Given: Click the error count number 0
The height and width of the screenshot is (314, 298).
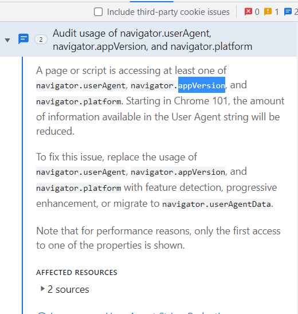Looking at the screenshot, I should pos(257,12).
